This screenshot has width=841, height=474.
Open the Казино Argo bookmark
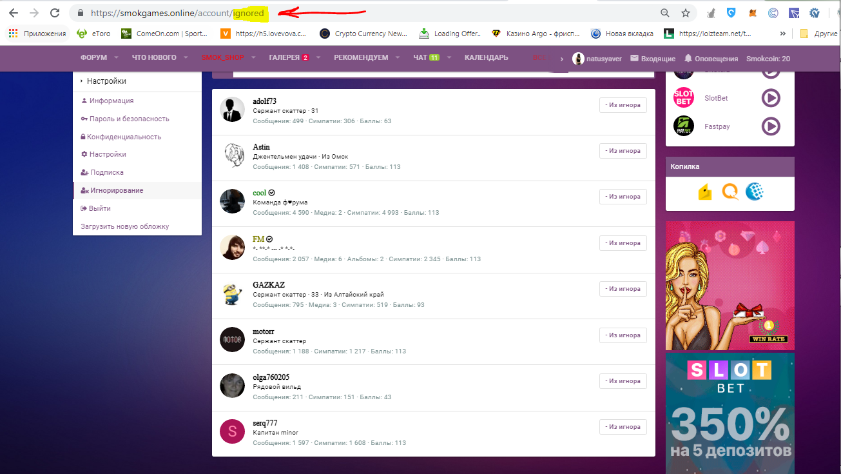[536, 34]
